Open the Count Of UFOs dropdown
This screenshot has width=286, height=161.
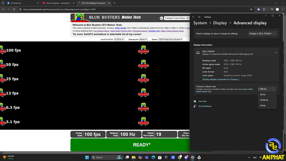click(119, 39)
